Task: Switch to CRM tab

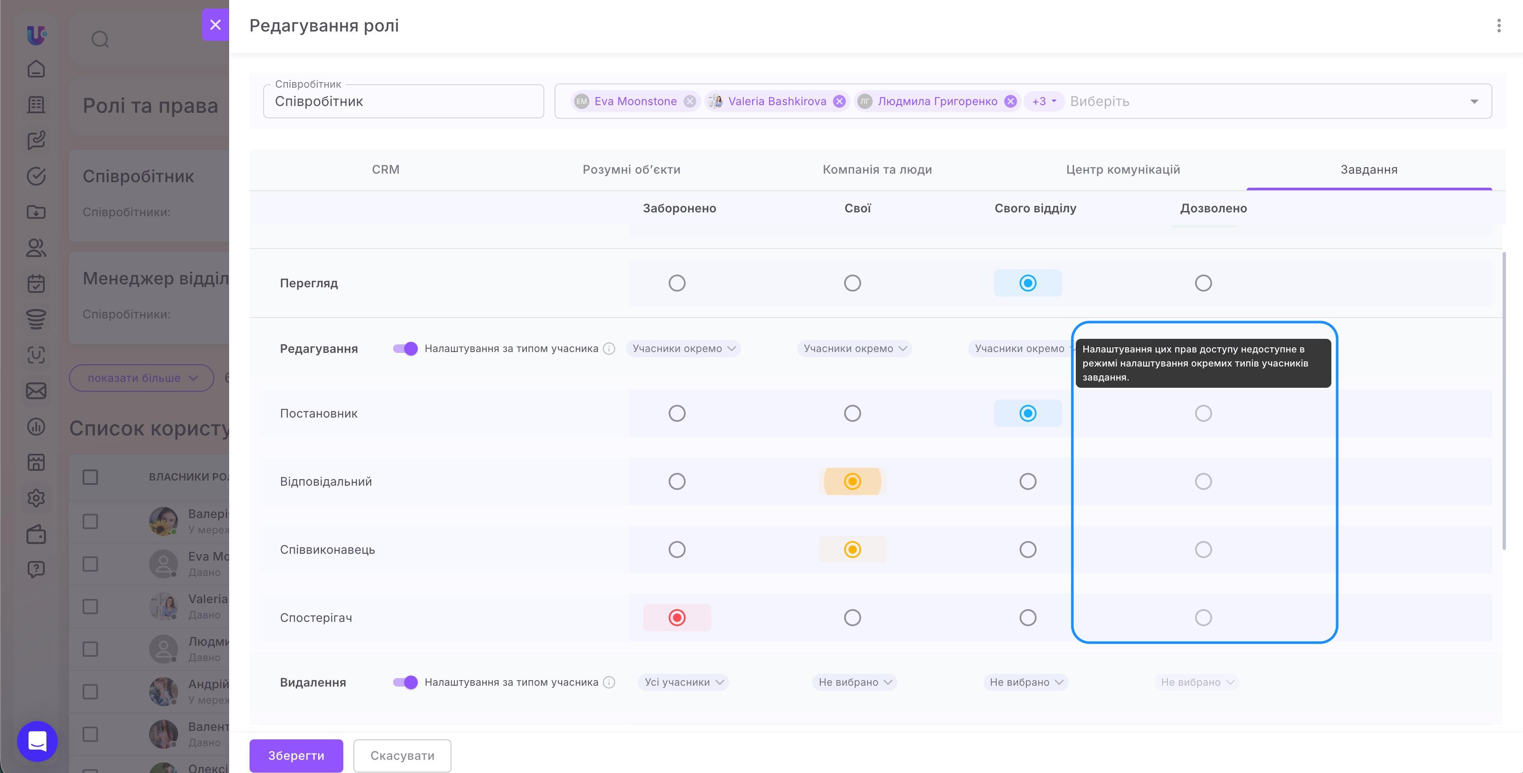Action: pyautogui.click(x=385, y=169)
